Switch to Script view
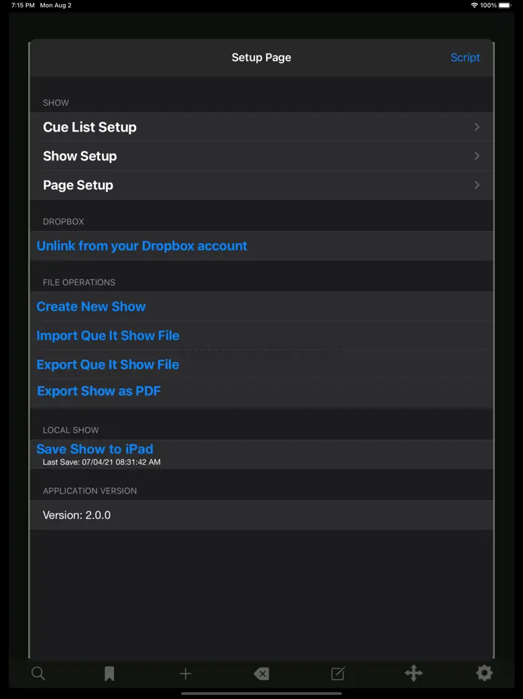The width and height of the screenshot is (523, 699). tap(465, 58)
